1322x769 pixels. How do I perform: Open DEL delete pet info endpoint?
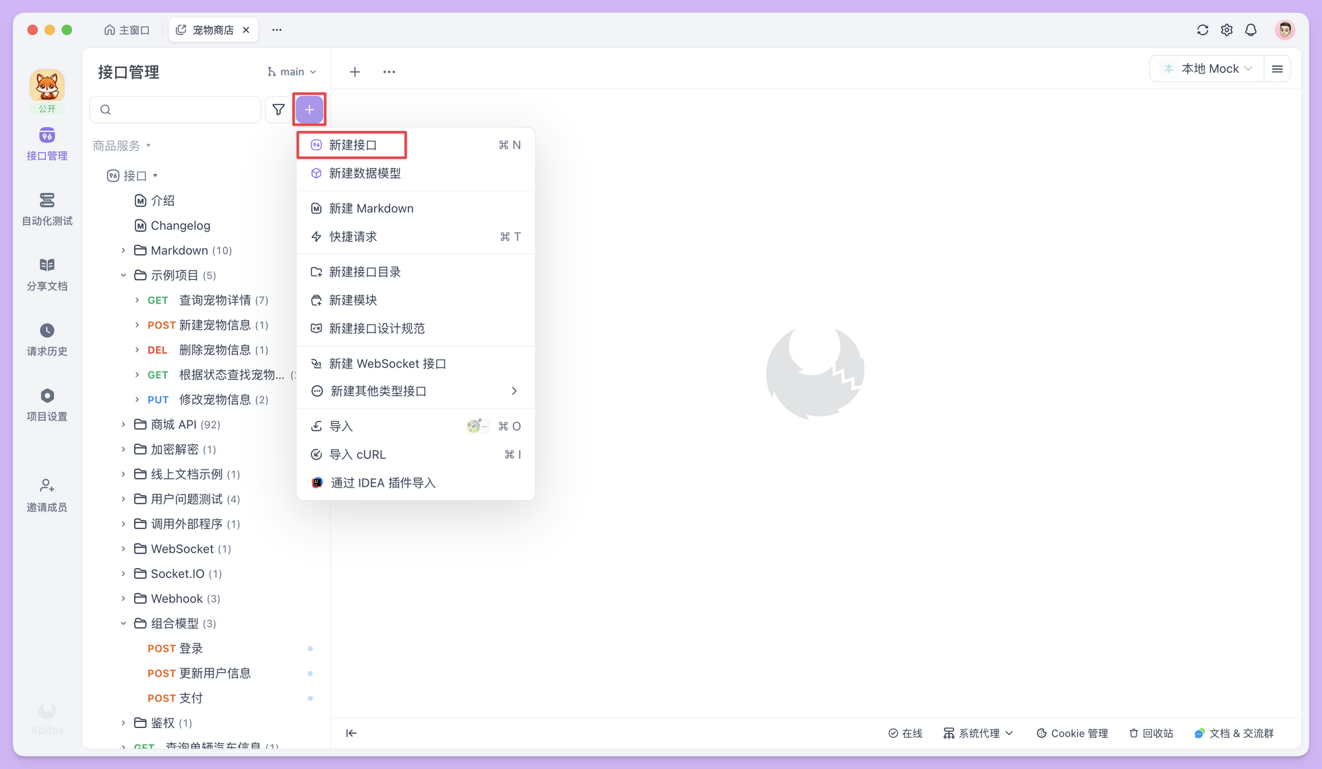click(x=208, y=350)
